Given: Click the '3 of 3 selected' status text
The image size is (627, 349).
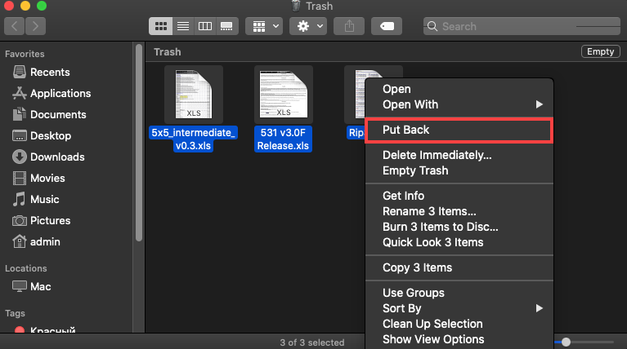Looking at the screenshot, I should 312,342.
